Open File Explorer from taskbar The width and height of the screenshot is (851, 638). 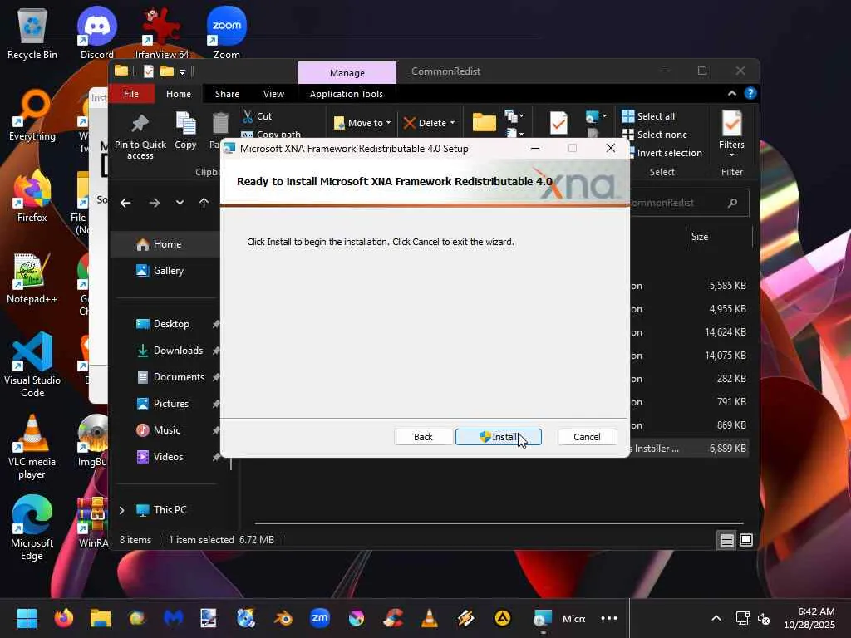pos(101,618)
